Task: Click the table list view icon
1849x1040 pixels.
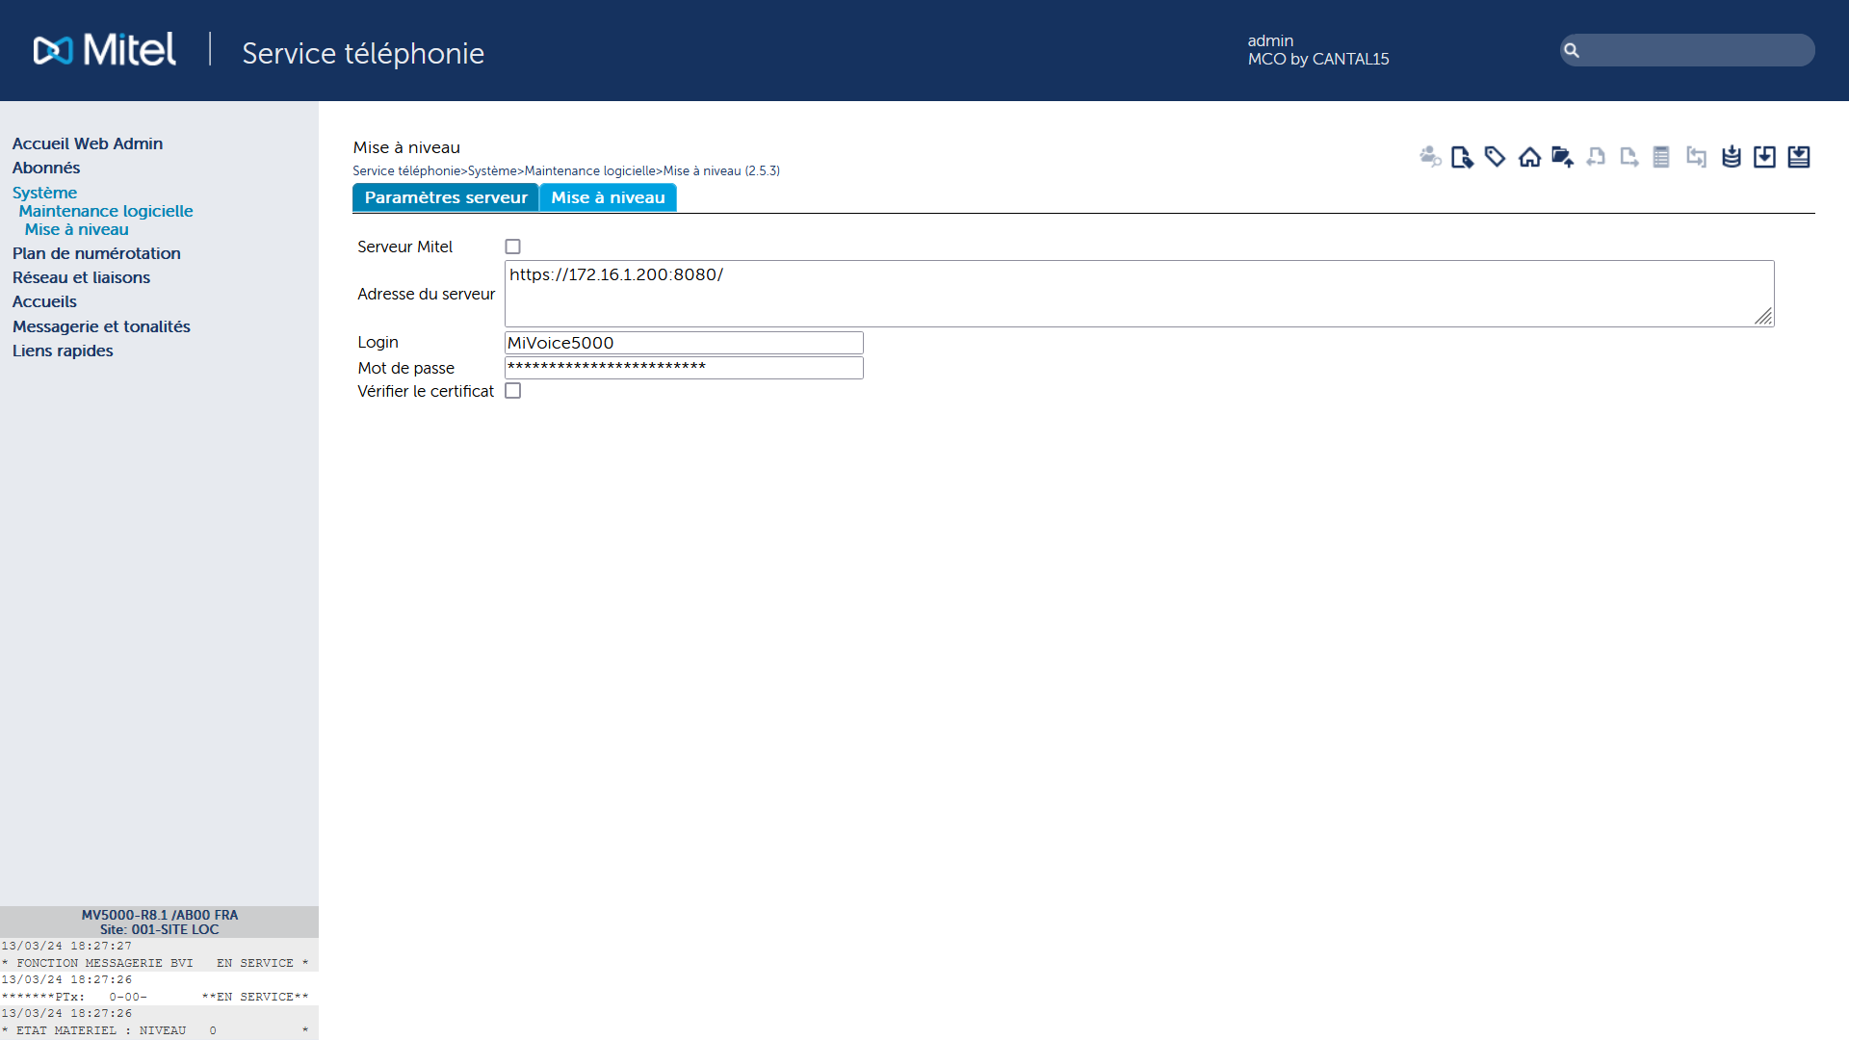Action: (x=1661, y=156)
